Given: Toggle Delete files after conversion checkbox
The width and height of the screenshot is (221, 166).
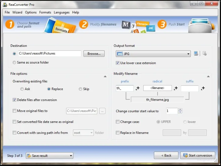Looking at the screenshot, I should point(14,100).
